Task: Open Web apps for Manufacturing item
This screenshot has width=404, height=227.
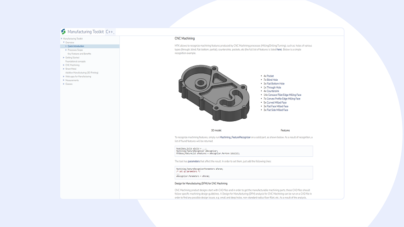Action: point(78,77)
